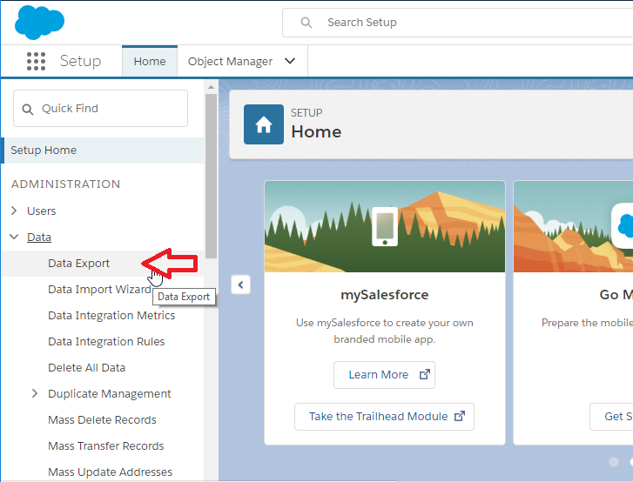
Task: Click the Salesforce cloud logo
Action: click(x=39, y=22)
